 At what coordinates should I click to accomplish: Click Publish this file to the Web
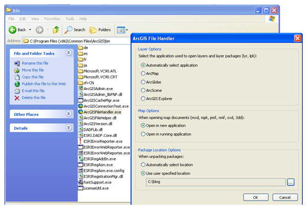[44, 84]
